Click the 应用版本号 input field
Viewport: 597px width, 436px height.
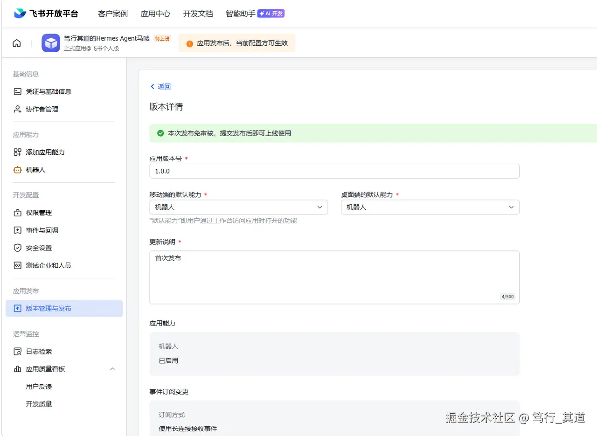point(334,171)
